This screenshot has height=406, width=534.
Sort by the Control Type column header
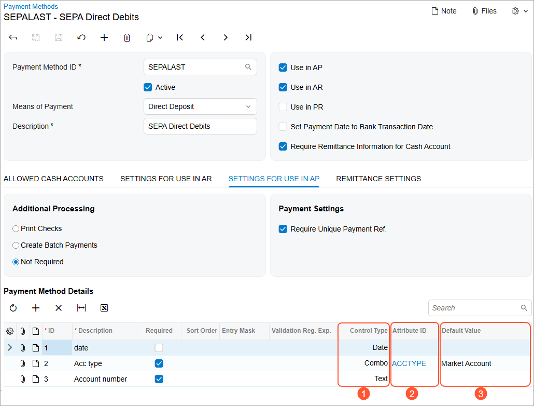tap(363, 331)
